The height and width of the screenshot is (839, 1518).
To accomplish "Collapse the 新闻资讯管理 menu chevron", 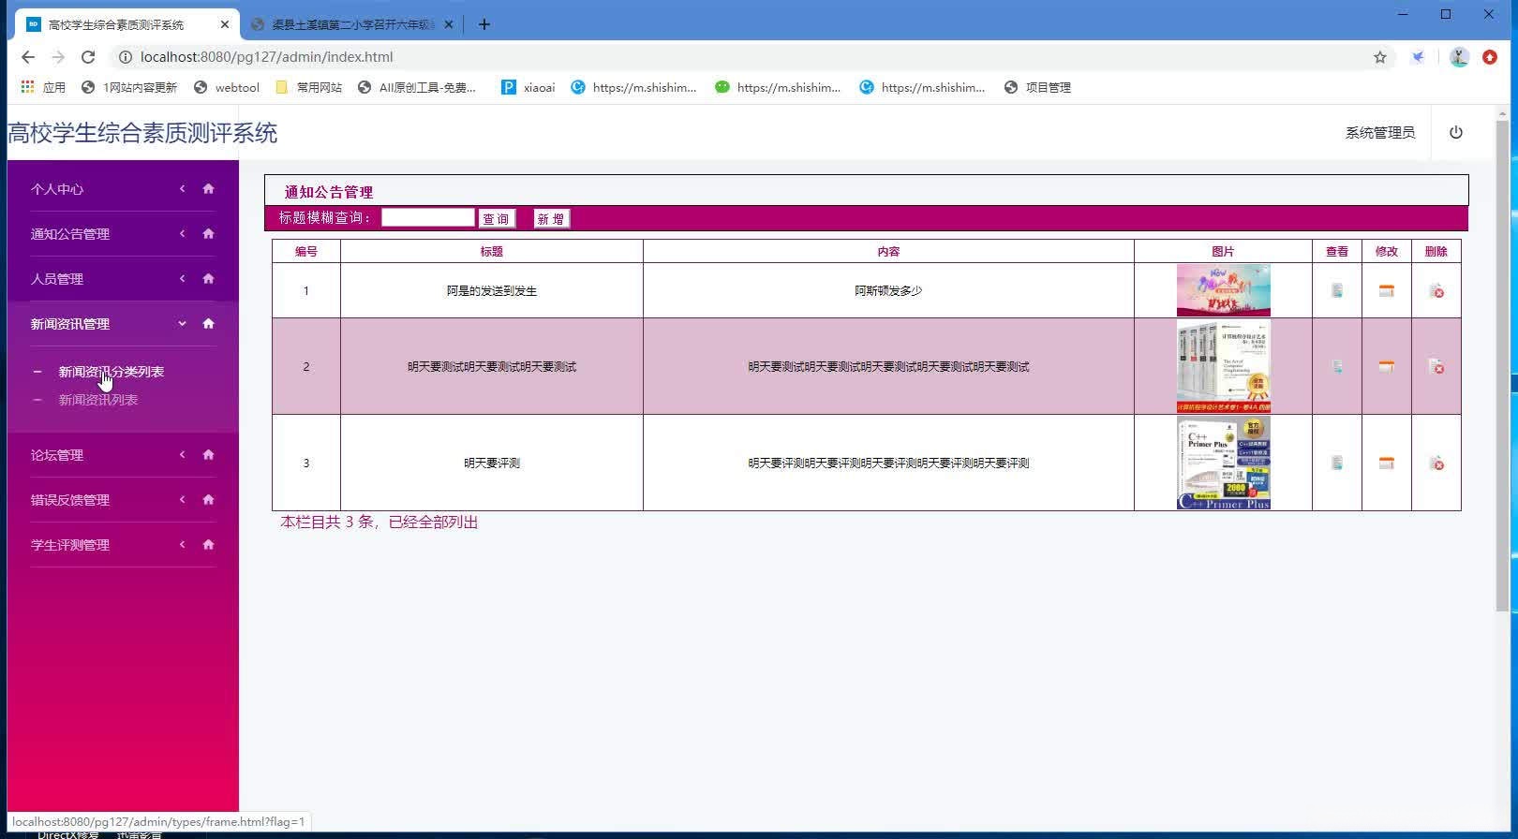I will (183, 323).
